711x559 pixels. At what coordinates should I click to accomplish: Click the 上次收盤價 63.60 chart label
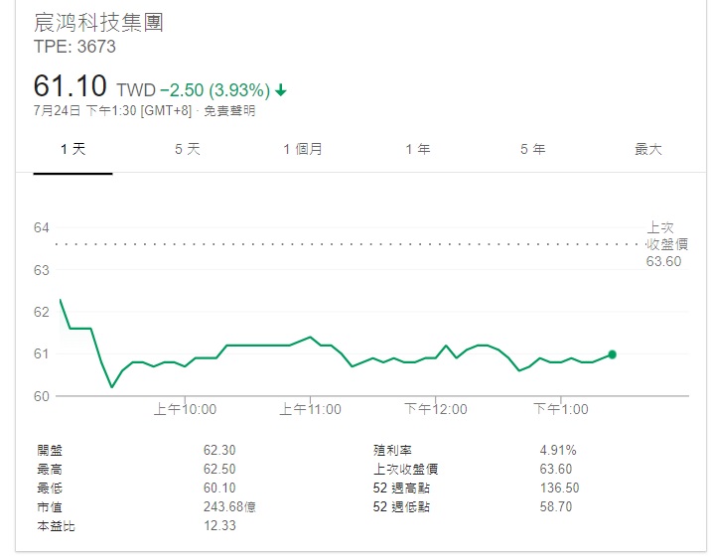click(x=667, y=244)
